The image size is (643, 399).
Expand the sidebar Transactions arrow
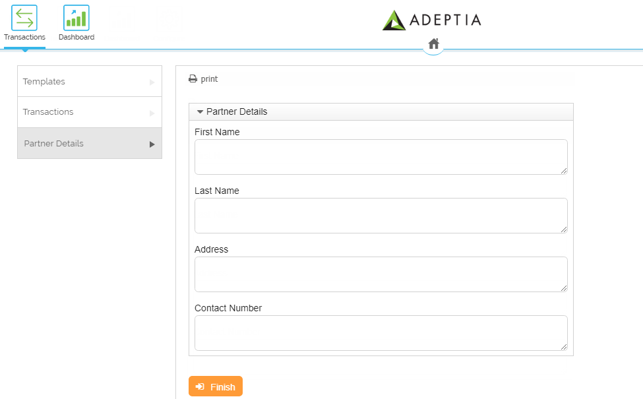pos(152,113)
